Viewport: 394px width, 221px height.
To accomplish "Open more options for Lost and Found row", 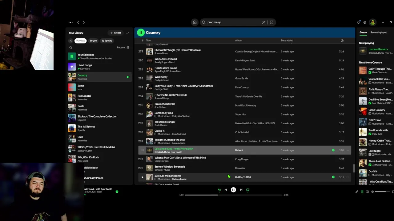I will (x=347, y=150).
